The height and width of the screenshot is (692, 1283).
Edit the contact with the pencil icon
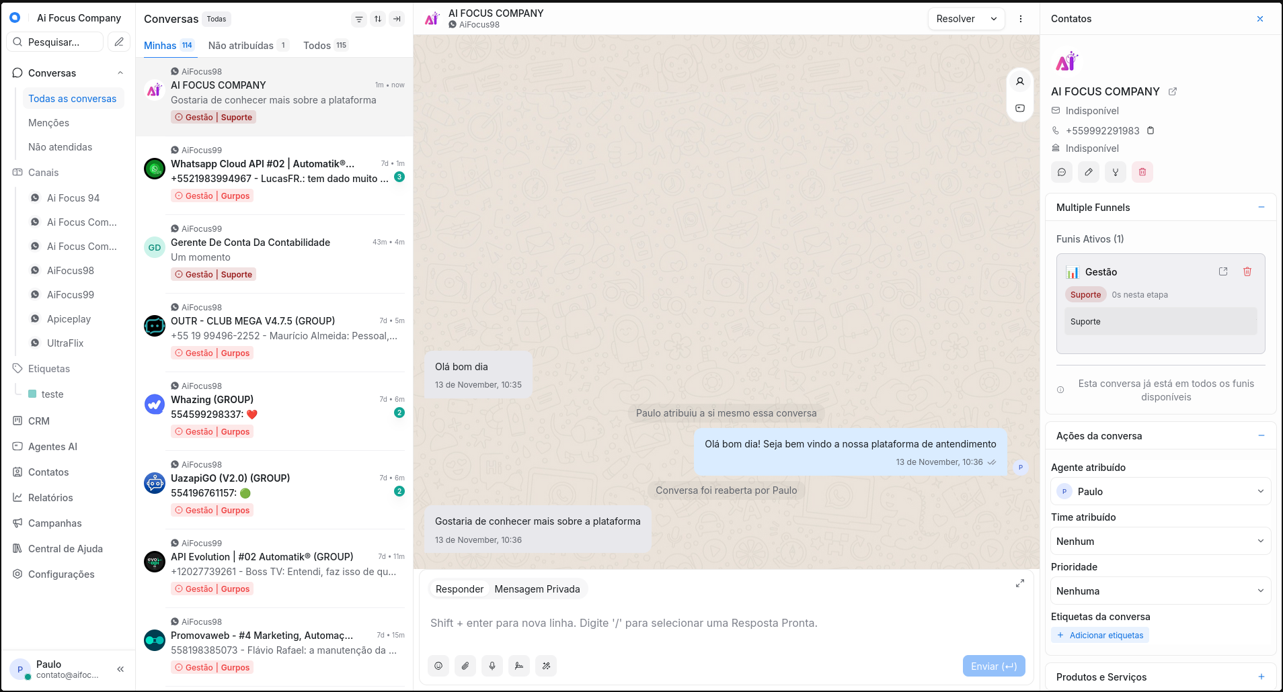point(1089,172)
